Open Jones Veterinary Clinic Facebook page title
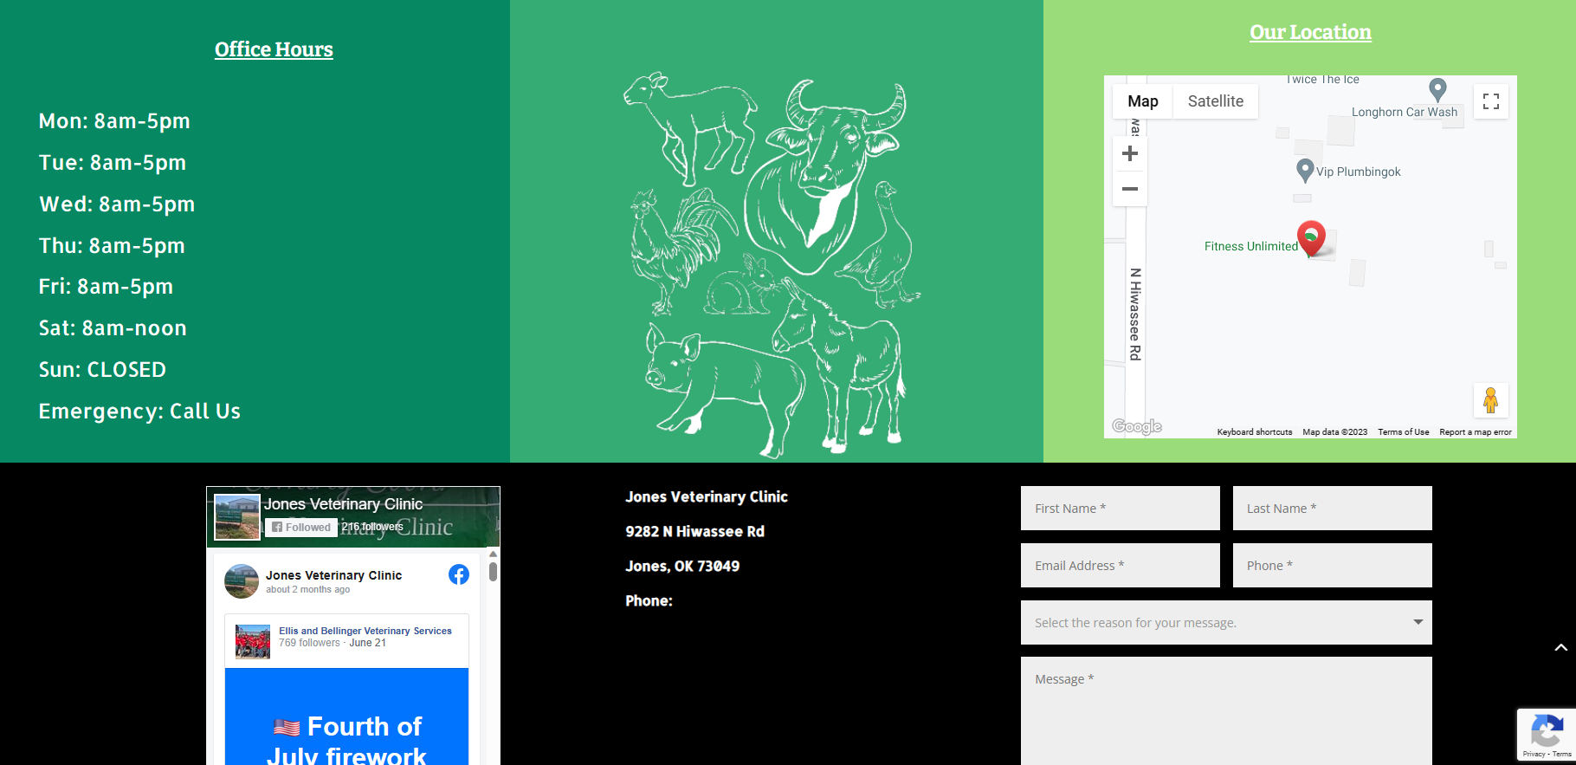This screenshot has width=1576, height=765. (x=343, y=503)
